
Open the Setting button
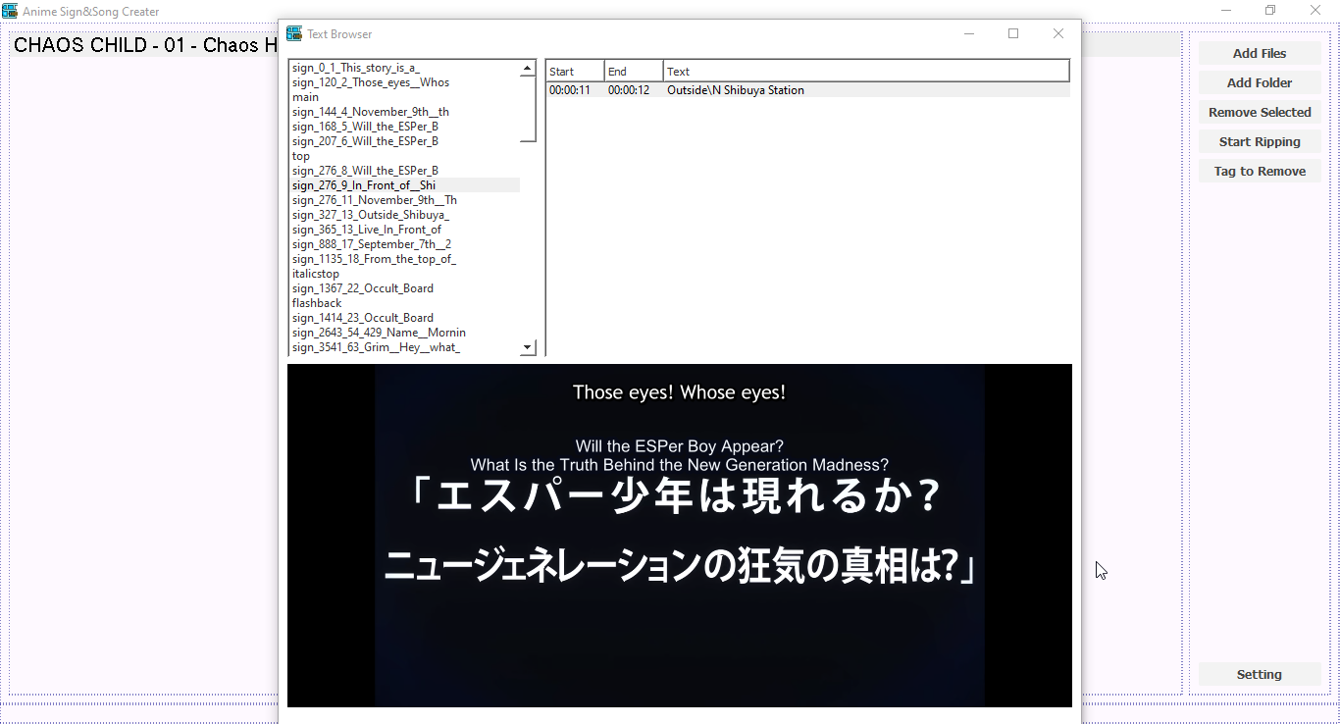coord(1260,674)
